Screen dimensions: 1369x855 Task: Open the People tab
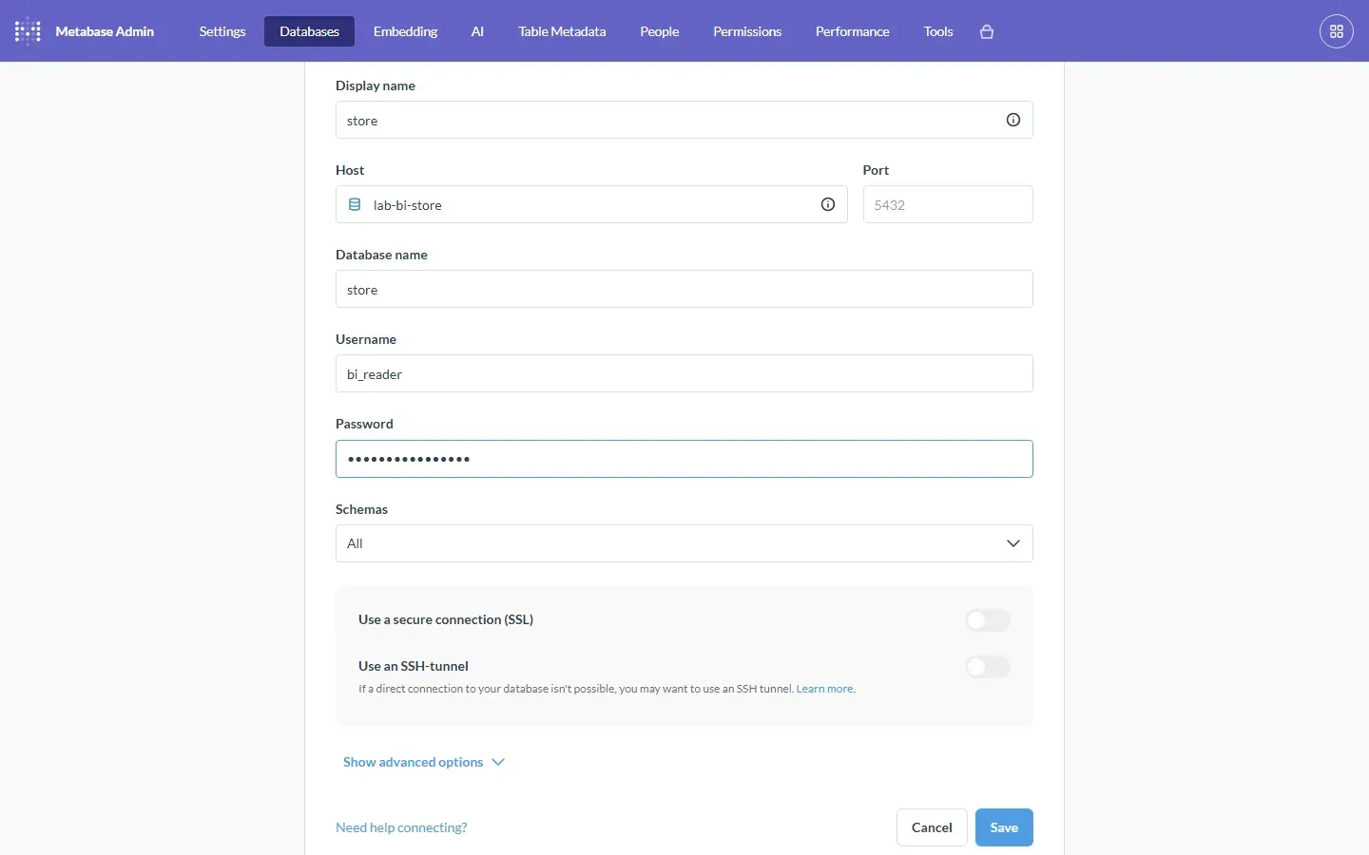660,31
